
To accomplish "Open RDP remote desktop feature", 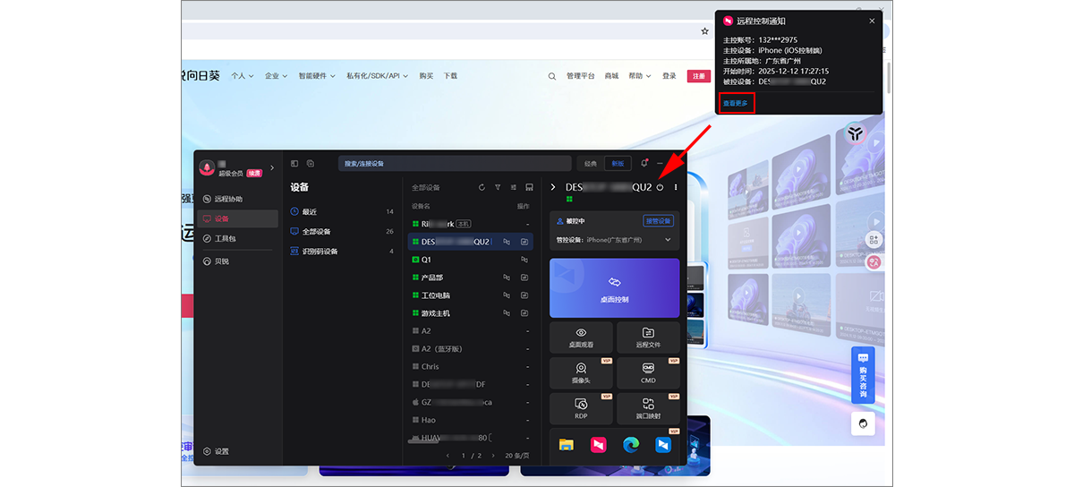I will [x=581, y=408].
